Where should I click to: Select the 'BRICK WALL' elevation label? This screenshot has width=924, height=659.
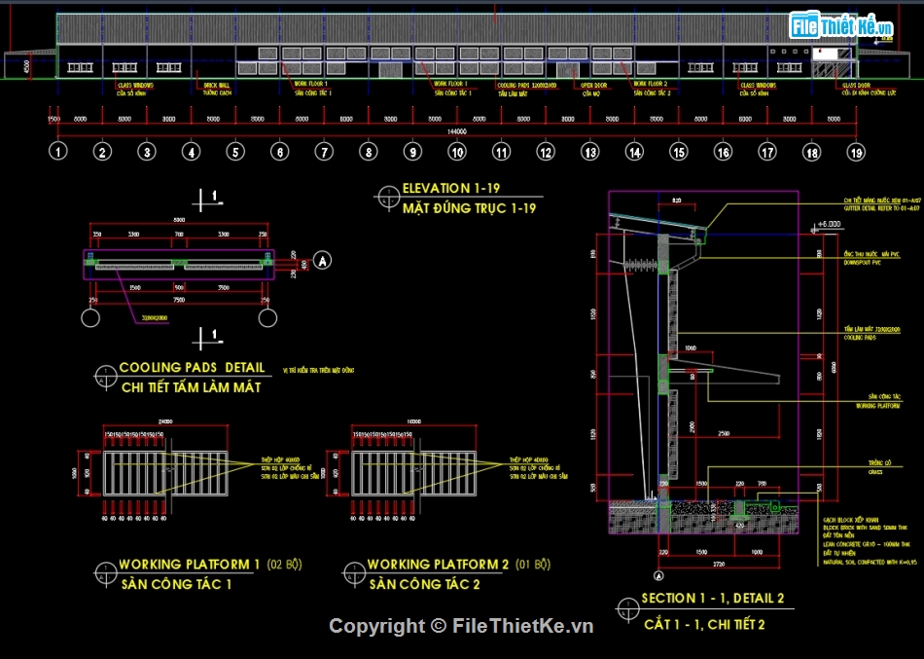click(217, 85)
